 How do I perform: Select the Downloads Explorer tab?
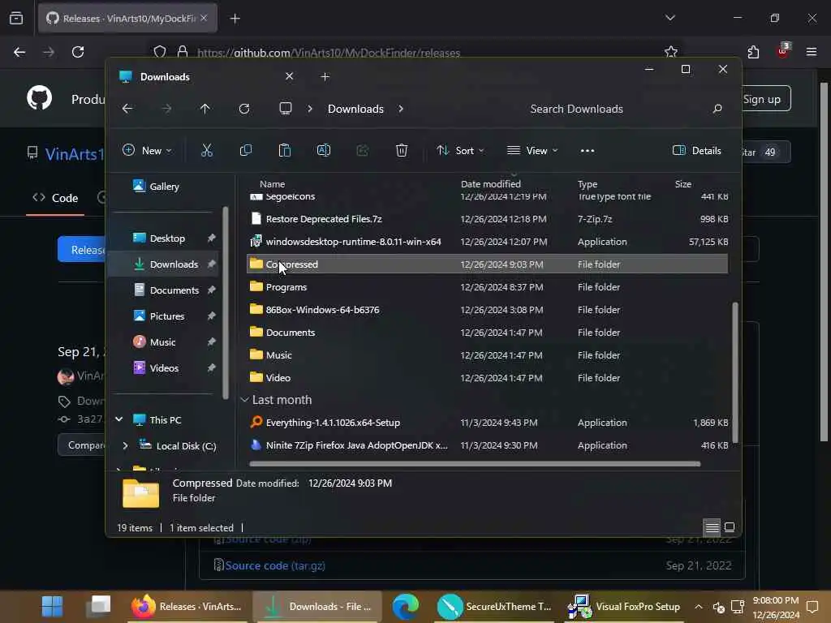click(207, 77)
